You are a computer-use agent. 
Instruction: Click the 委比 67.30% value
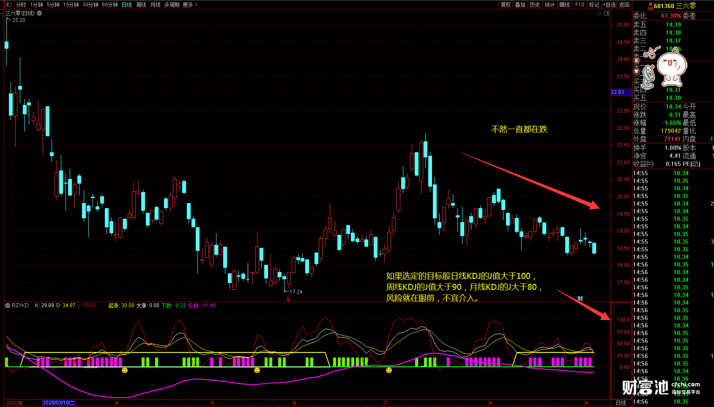coord(671,16)
